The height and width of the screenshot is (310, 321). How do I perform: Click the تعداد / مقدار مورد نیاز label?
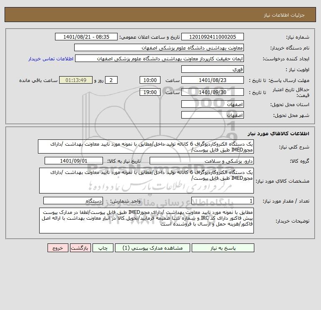[x=286, y=201]
